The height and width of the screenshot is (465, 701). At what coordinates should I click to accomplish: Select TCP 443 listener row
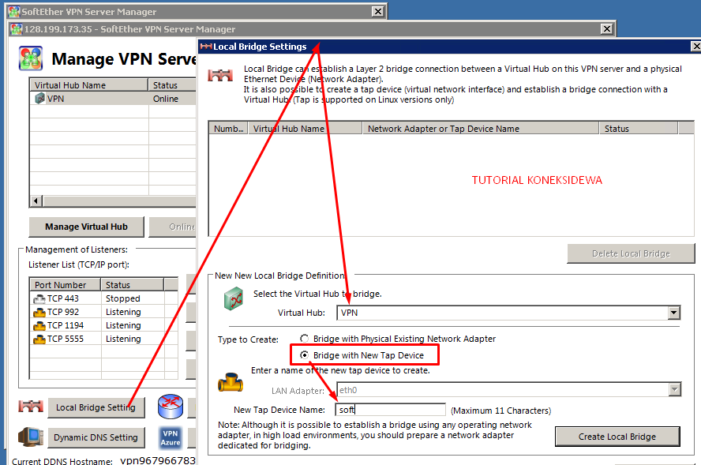coord(103,298)
